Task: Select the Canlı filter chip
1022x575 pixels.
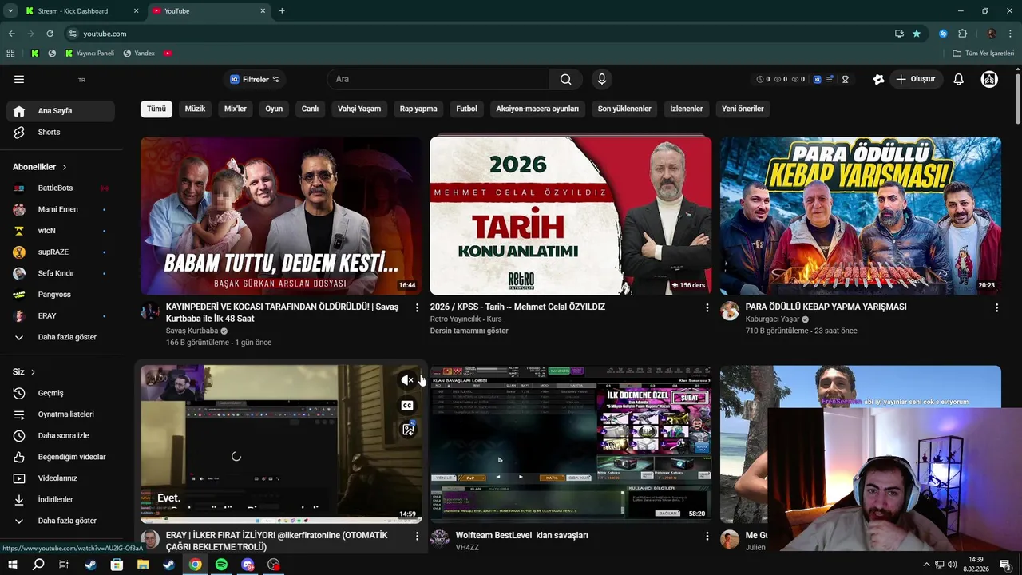Action: [x=310, y=109]
